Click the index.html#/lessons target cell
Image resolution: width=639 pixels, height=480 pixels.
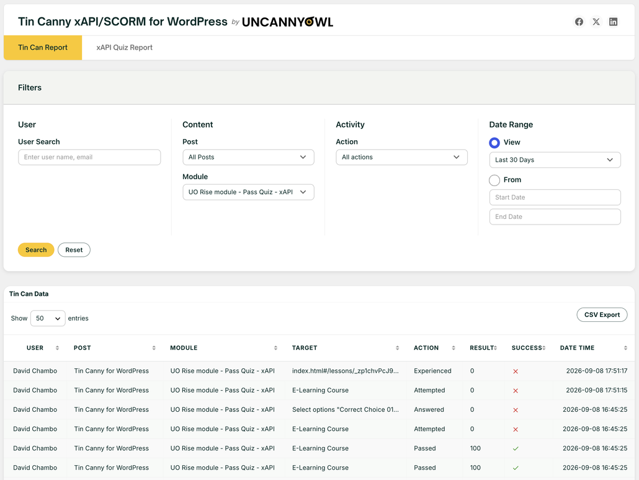point(345,371)
